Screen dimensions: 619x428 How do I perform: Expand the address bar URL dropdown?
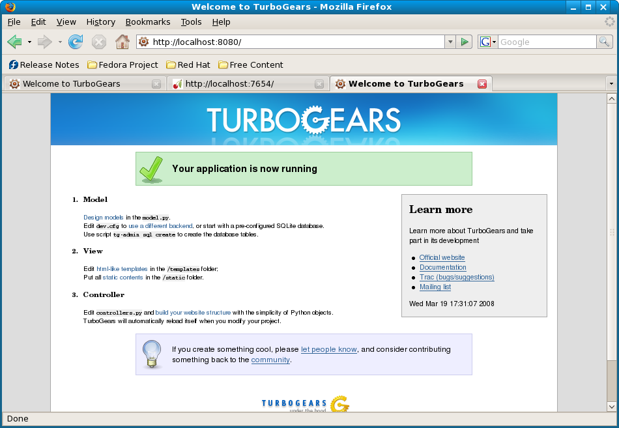450,42
